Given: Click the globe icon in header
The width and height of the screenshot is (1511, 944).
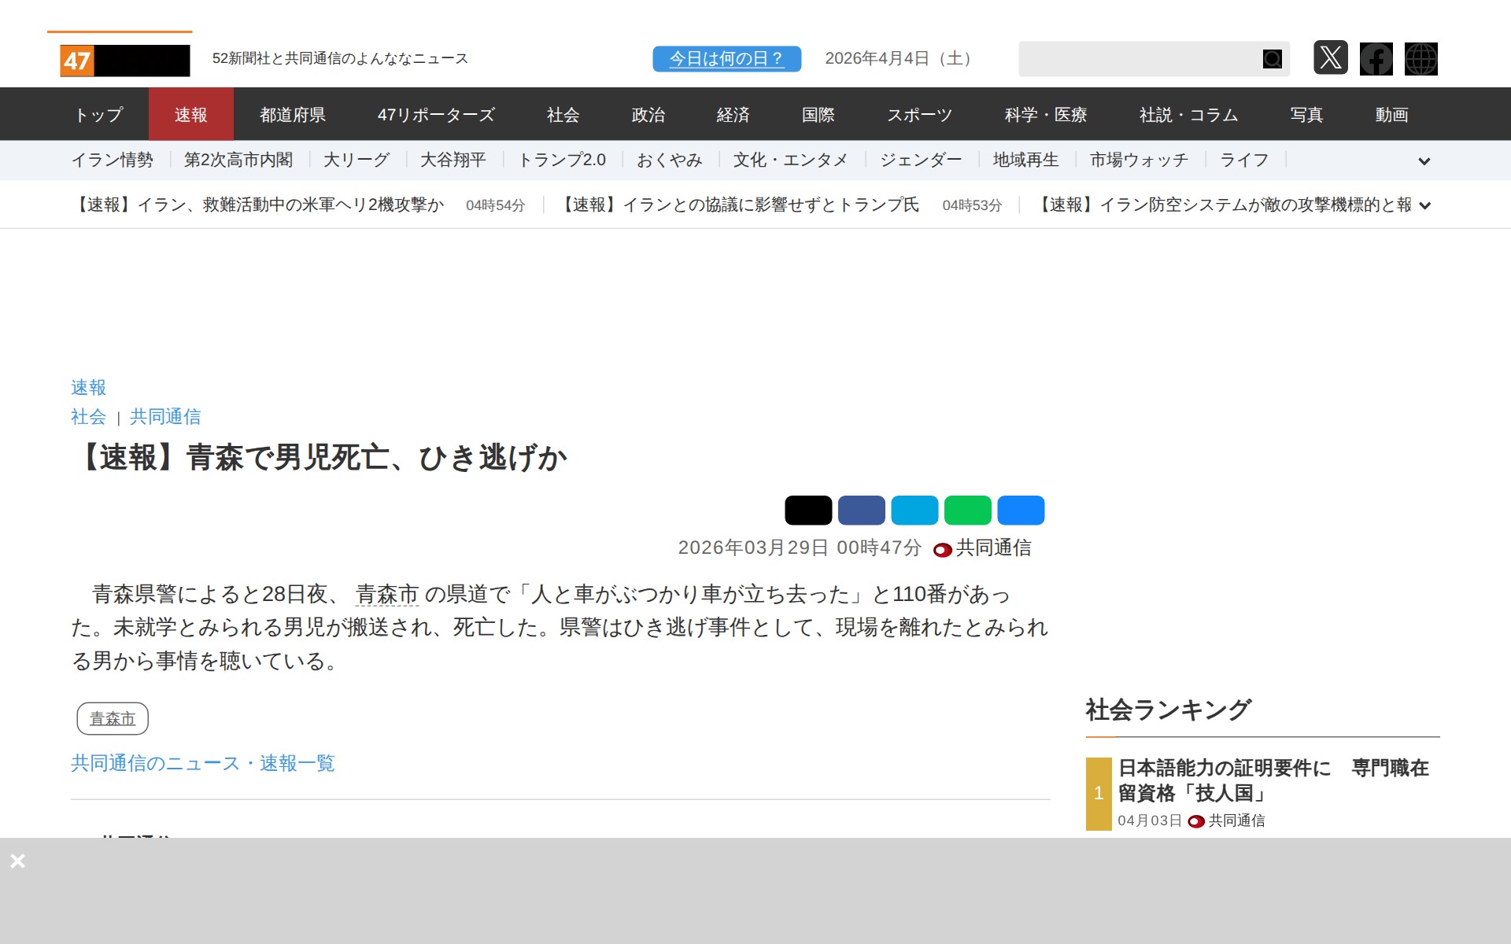Looking at the screenshot, I should click(x=1420, y=59).
